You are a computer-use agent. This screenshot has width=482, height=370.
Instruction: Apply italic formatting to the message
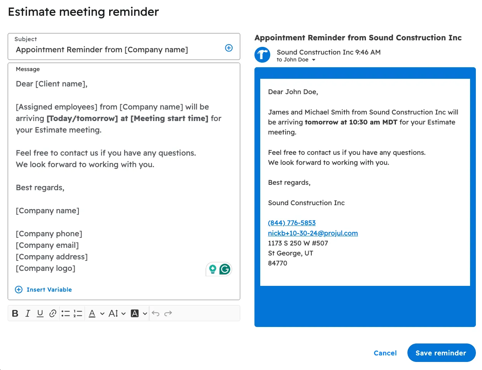27,313
